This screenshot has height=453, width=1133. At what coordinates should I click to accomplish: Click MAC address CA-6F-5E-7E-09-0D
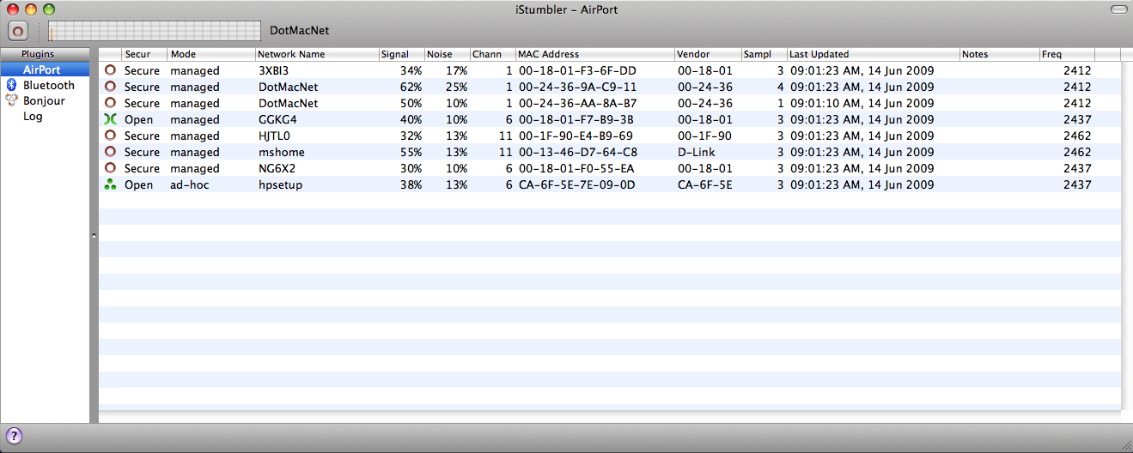[x=577, y=184]
